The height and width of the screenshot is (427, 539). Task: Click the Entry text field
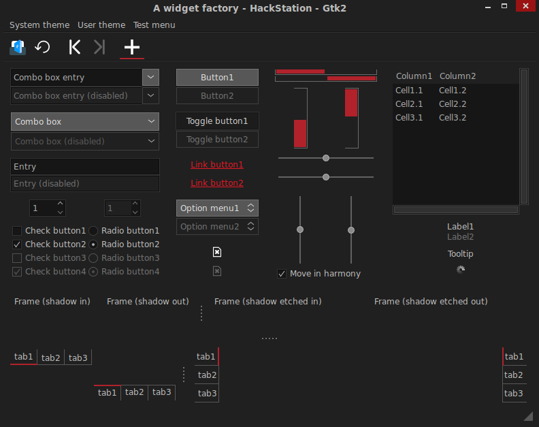point(85,167)
